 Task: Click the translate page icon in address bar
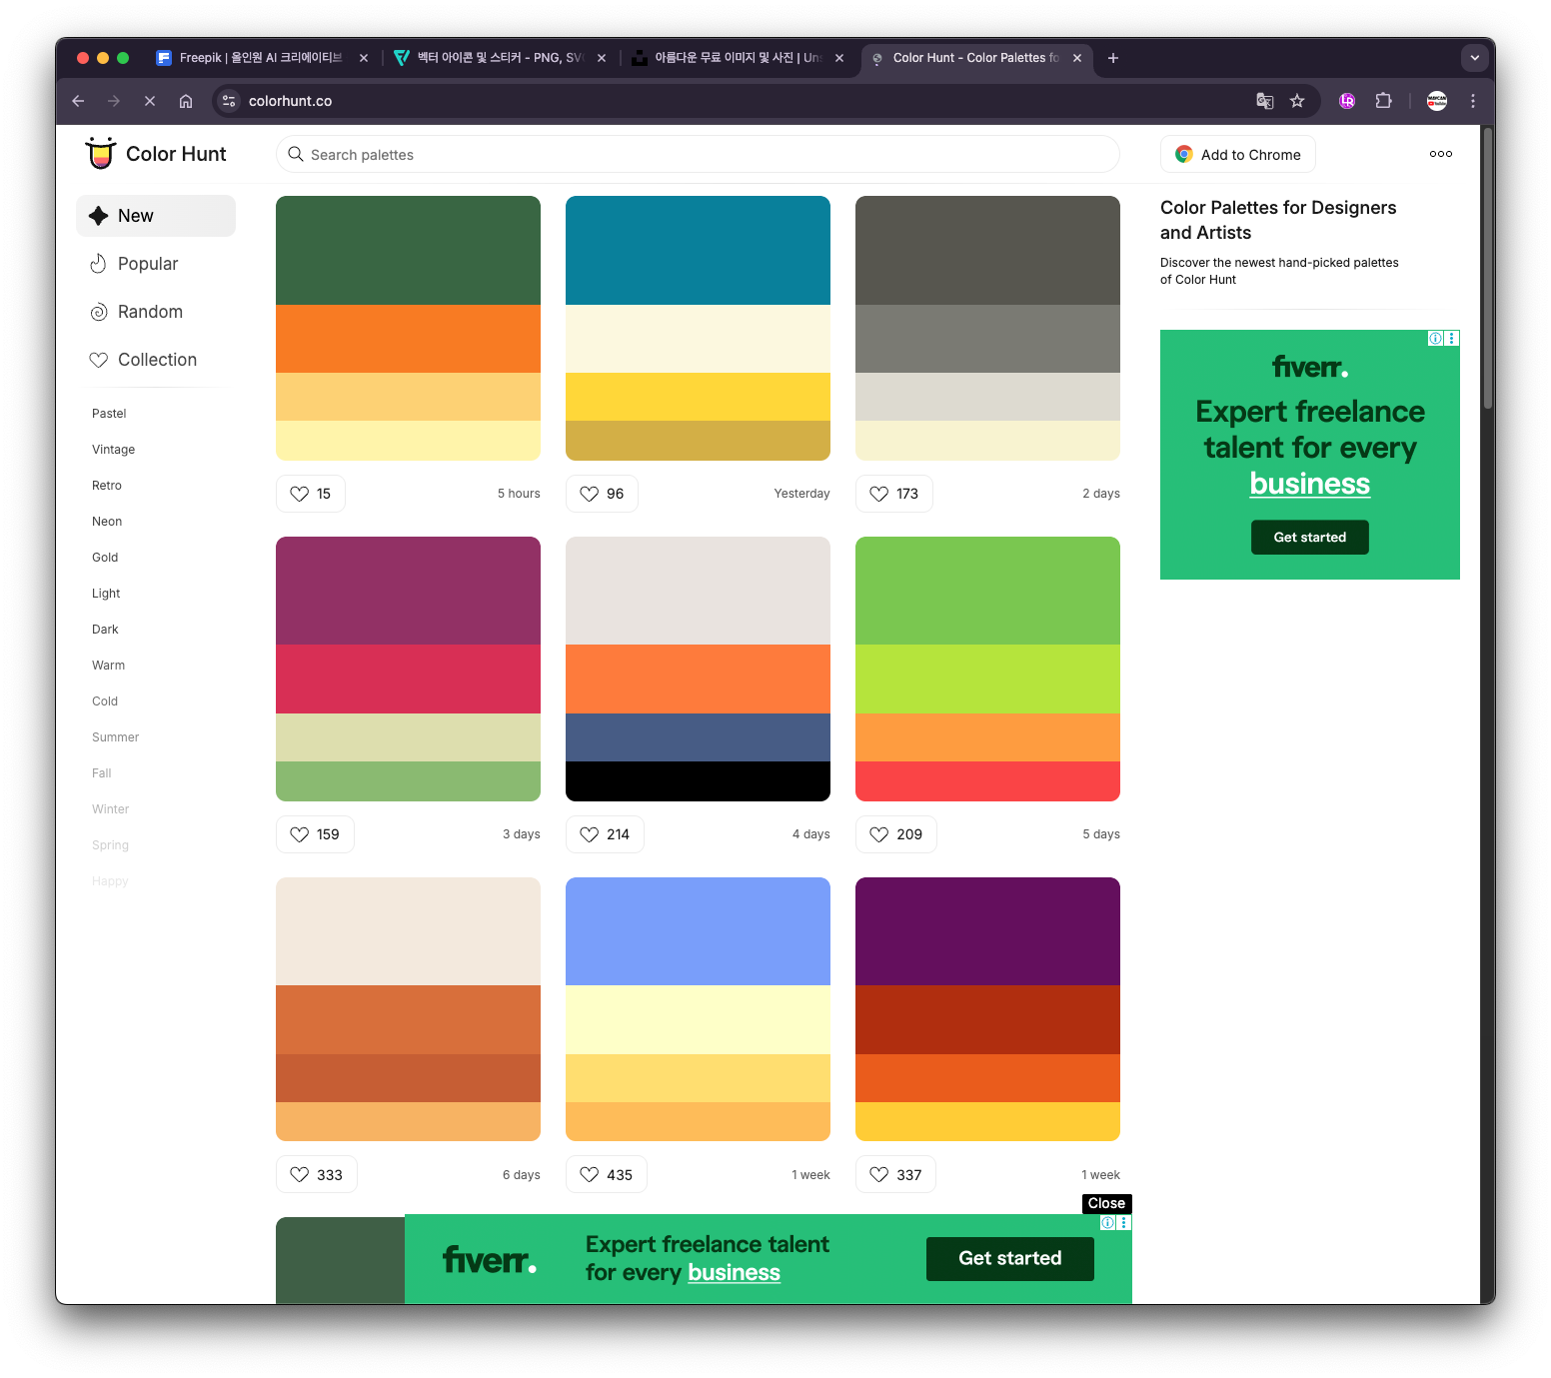pyautogui.click(x=1264, y=101)
